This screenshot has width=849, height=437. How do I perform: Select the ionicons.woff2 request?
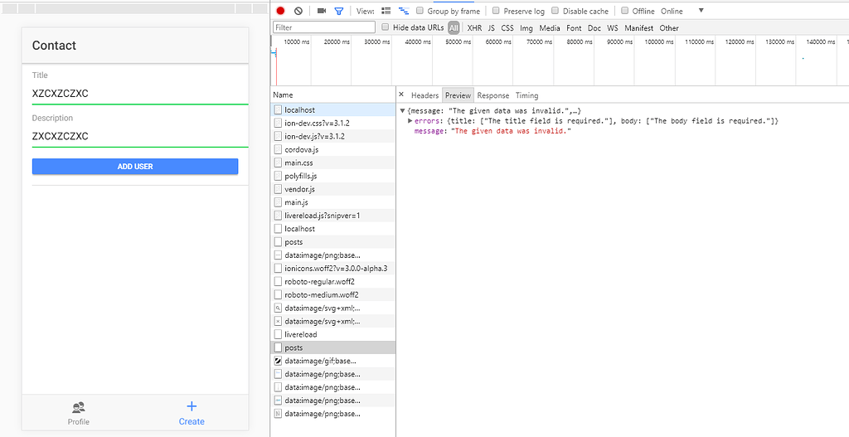click(333, 268)
